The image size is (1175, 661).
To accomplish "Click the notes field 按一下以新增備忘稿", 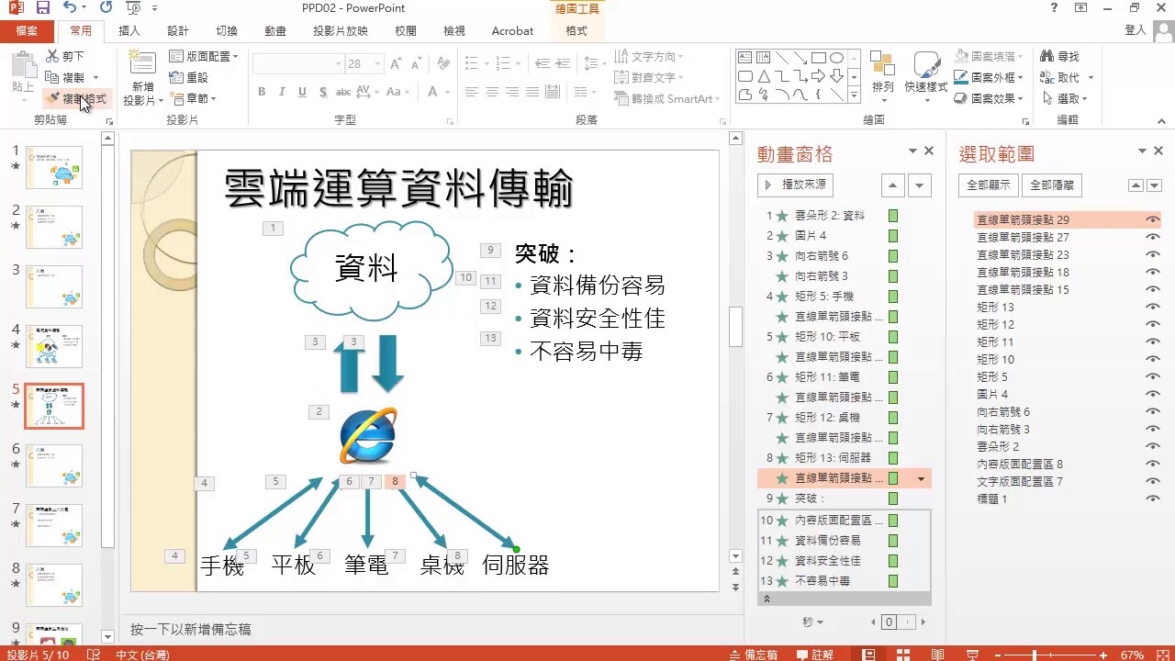I will click(191, 629).
